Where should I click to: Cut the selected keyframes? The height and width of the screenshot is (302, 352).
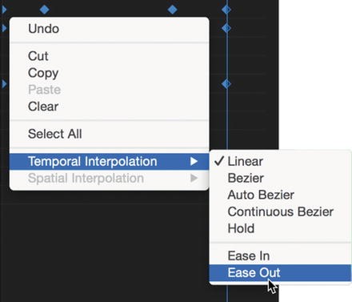pyautogui.click(x=109, y=56)
